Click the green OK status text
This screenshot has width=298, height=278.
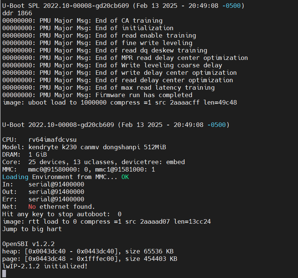[125, 177]
